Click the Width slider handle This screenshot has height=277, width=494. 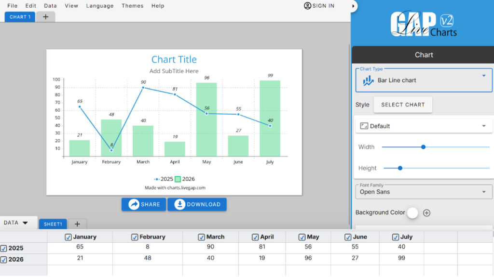coord(423,147)
